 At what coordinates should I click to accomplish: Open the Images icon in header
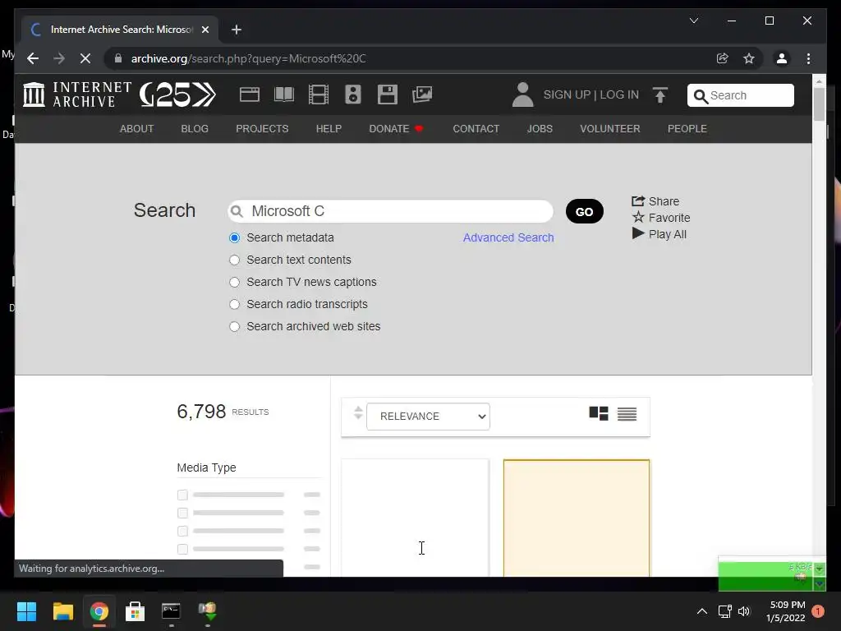click(x=422, y=94)
